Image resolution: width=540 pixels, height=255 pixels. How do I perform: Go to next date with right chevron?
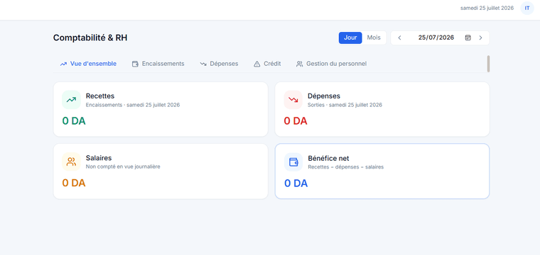(480, 38)
